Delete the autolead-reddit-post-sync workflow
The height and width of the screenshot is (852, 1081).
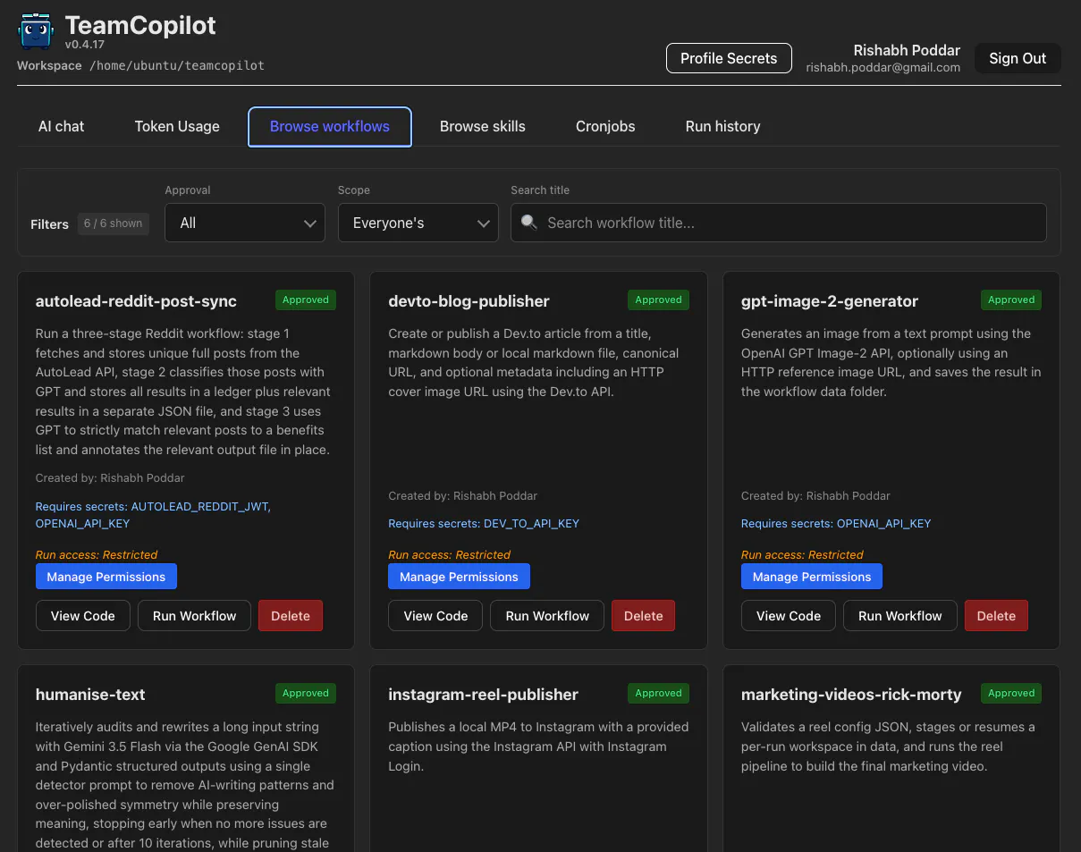click(291, 616)
